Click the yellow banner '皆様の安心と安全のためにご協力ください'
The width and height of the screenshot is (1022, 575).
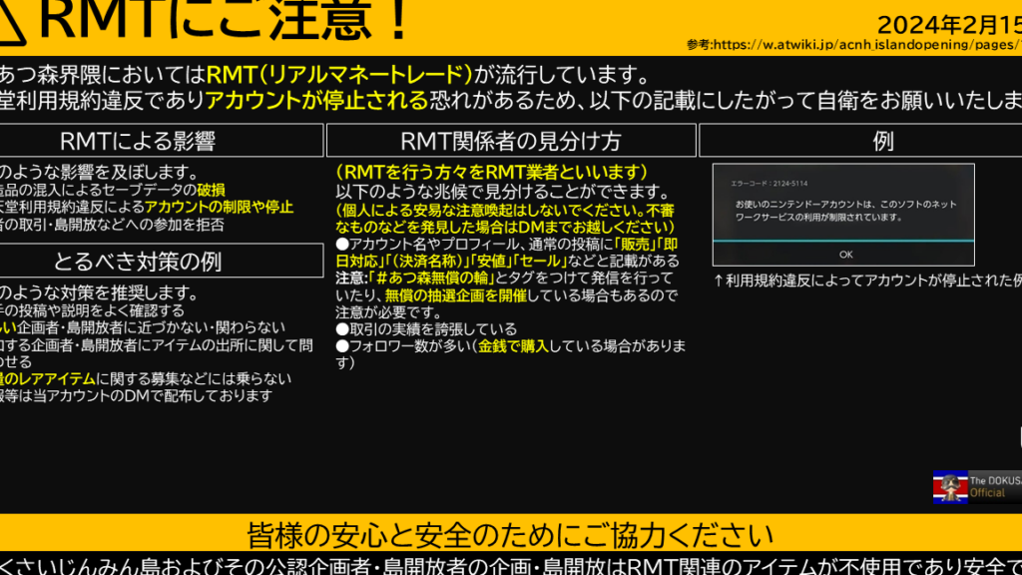click(x=510, y=533)
